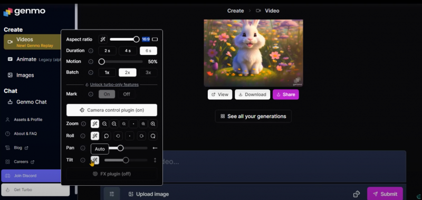Viewport: 422px width, 200px height.
Task: Turn Mark watermark On
Action: 107,94
